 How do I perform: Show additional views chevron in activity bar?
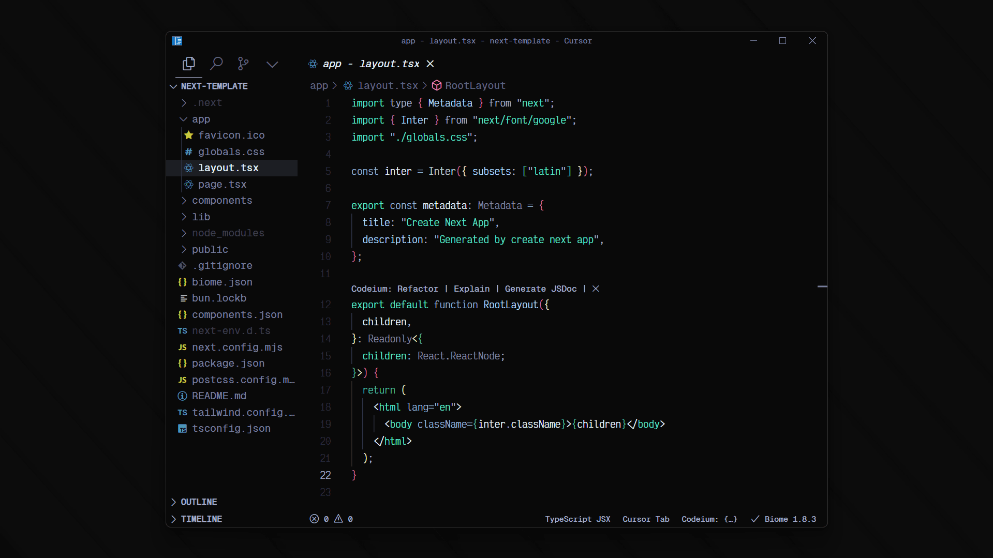click(272, 64)
